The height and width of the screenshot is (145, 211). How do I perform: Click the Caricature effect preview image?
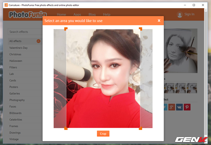coord(181,51)
